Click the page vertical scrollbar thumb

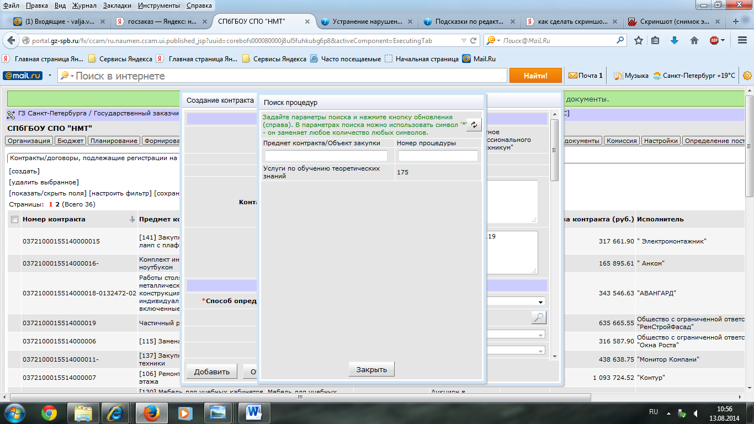pos(749,146)
